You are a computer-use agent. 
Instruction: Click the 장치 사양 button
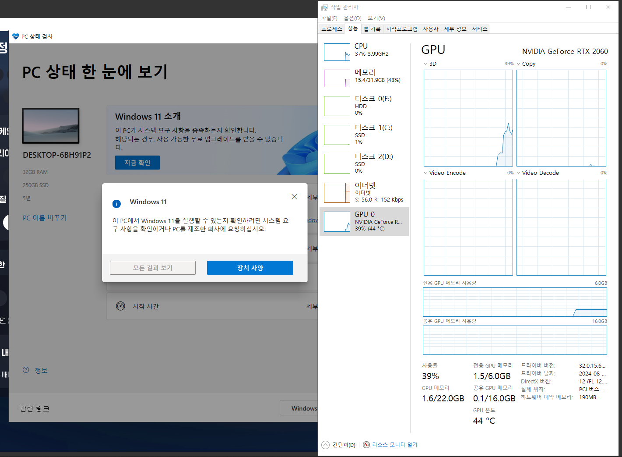[x=250, y=268]
